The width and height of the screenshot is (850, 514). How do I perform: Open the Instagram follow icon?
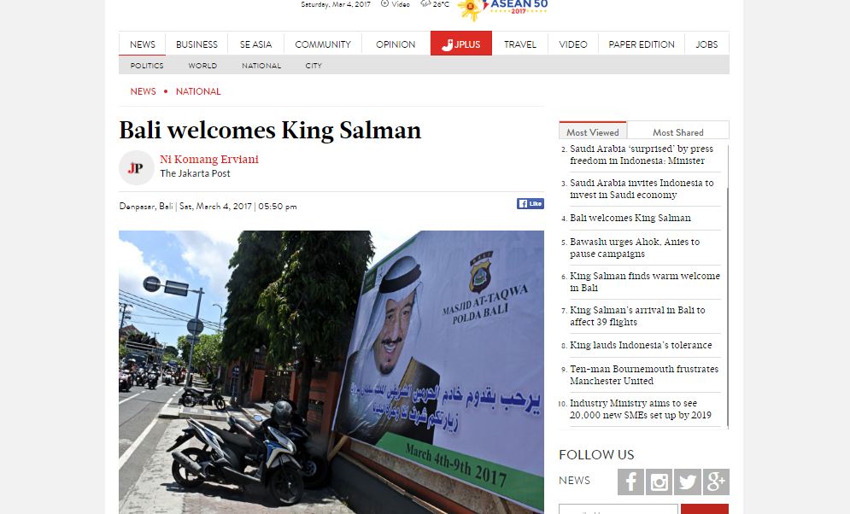[659, 482]
